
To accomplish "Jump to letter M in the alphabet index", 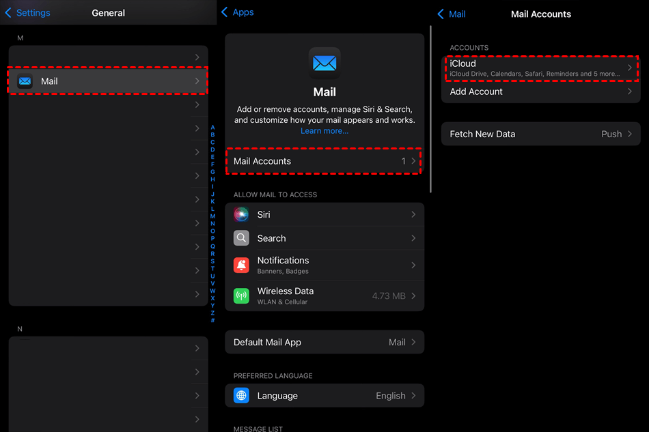I will (x=212, y=216).
